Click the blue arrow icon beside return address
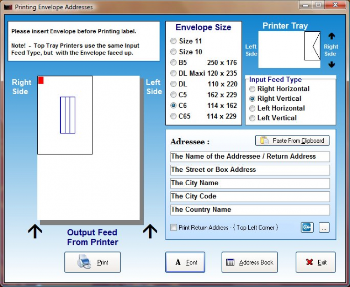Screen dimensions: 350x287 click(307, 227)
